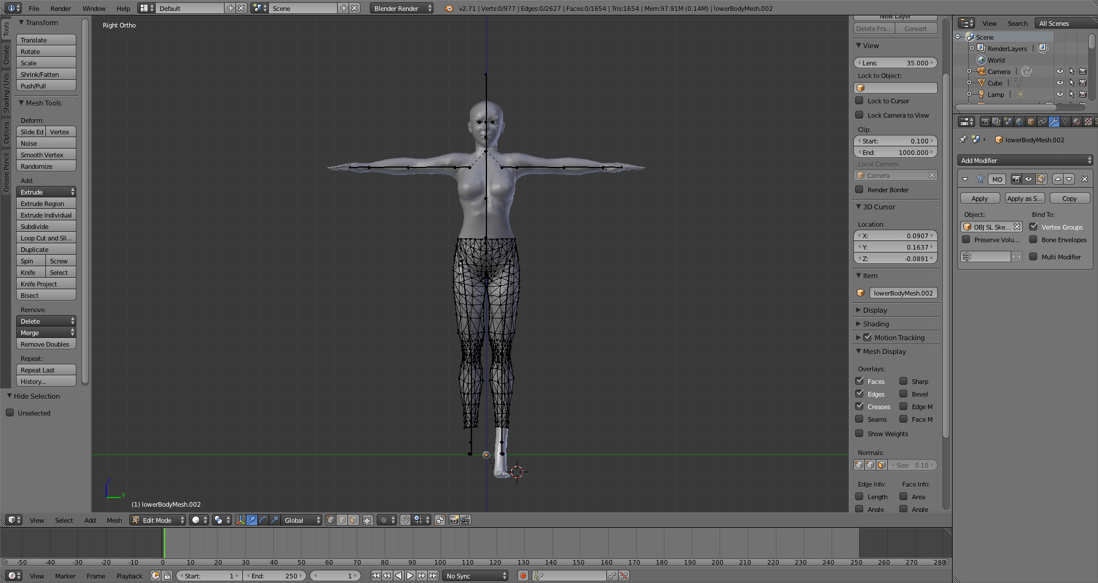Toggle modifier display in edit mode icon

click(x=1041, y=179)
